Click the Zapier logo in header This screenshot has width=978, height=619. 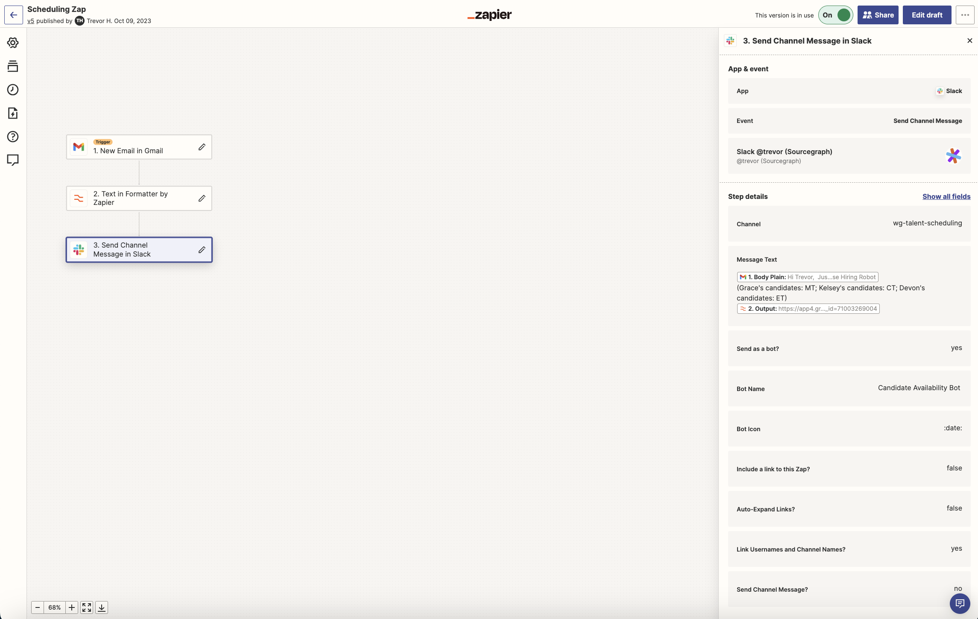[489, 15]
